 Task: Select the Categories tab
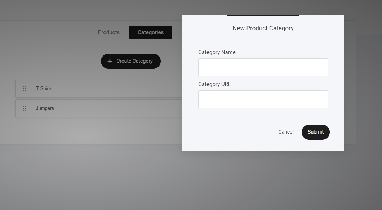[x=150, y=32]
